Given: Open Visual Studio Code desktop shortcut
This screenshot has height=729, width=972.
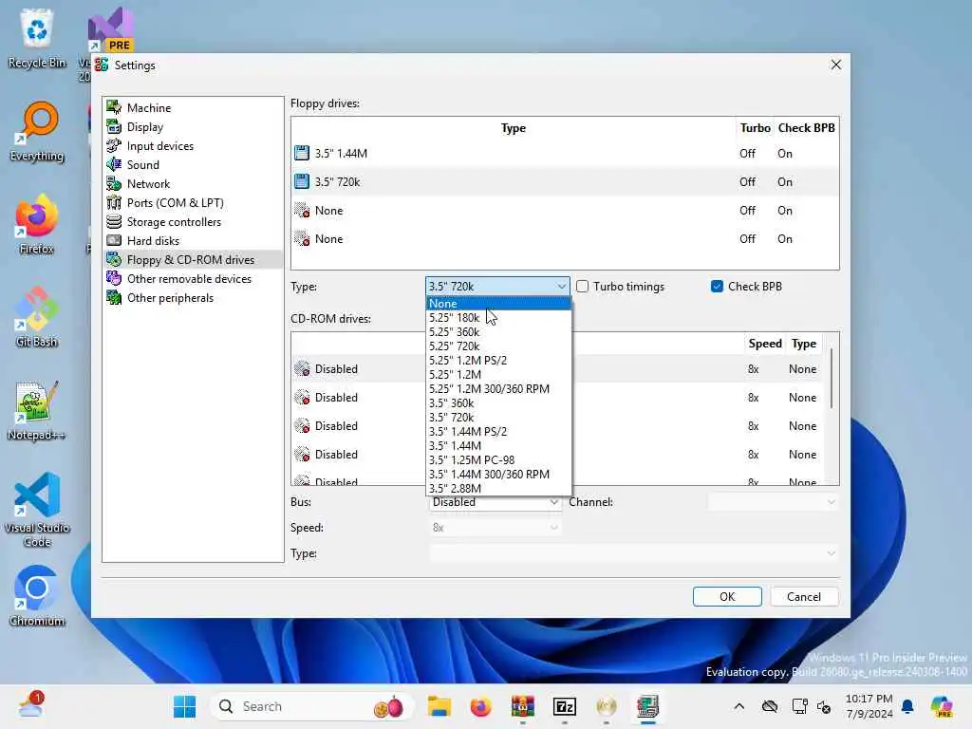Looking at the screenshot, I should click(37, 510).
